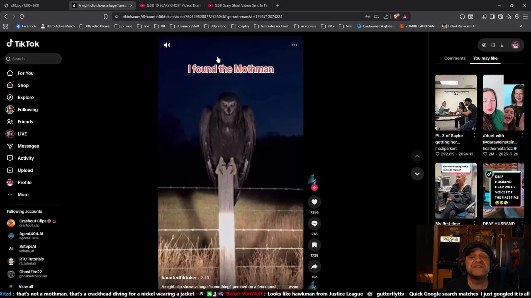
Task: Focus the TikTok Search field
Action: point(33,59)
